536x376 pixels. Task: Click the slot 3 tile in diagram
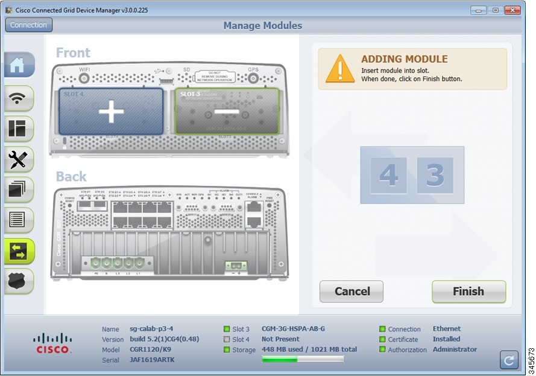[x=435, y=176]
